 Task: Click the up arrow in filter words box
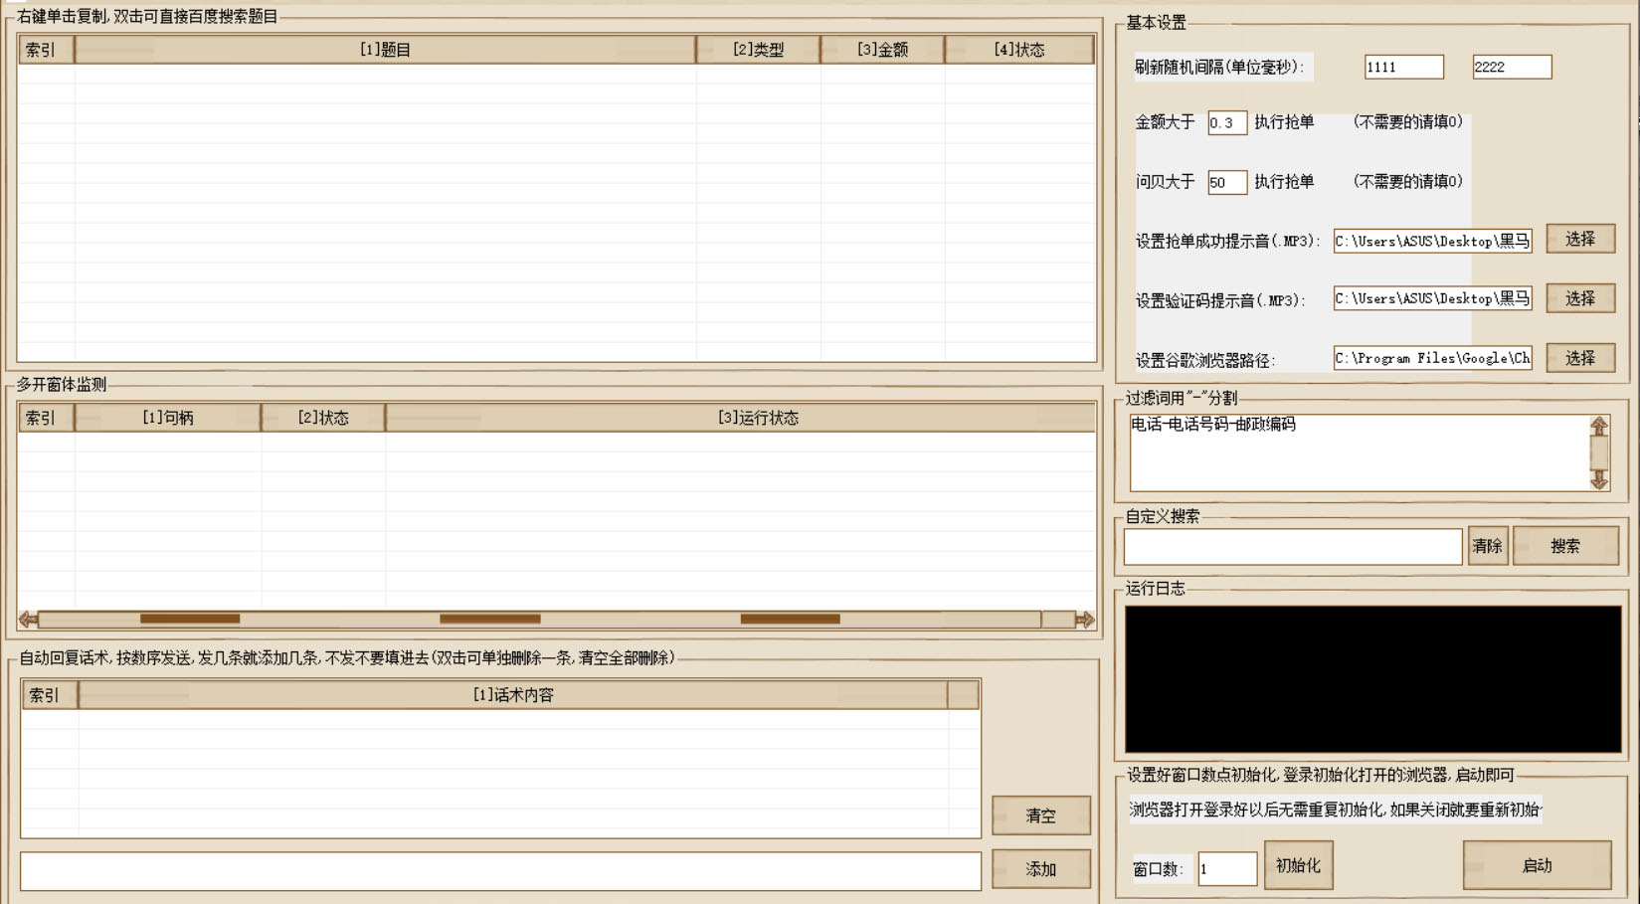click(1598, 427)
